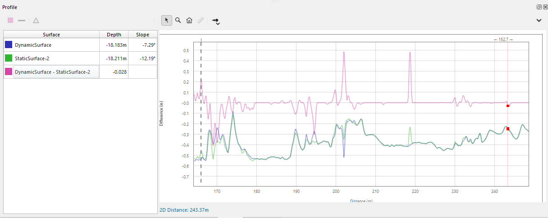
Task: Activate the magnifier zoom tool
Action: [x=178, y=20]
